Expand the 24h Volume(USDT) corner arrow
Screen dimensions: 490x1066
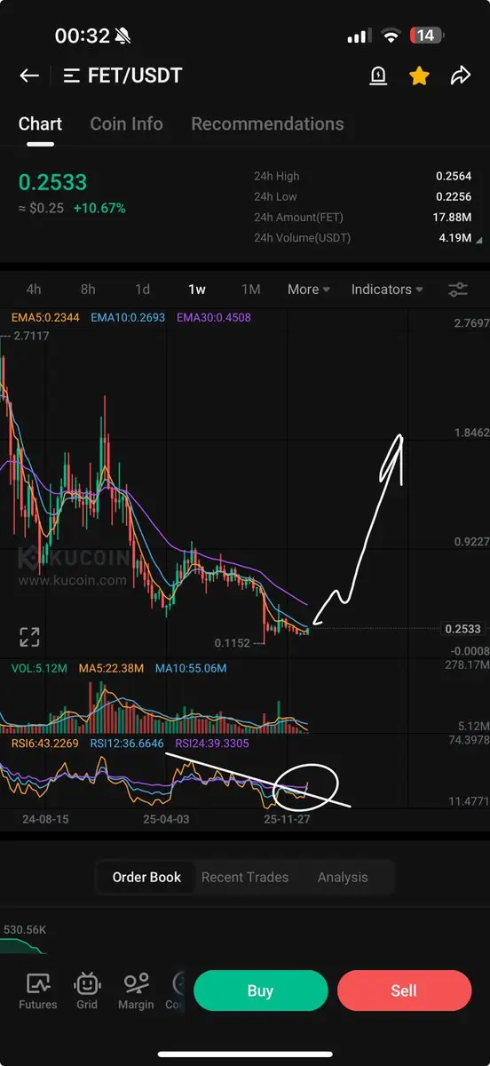tap(480, 239)
